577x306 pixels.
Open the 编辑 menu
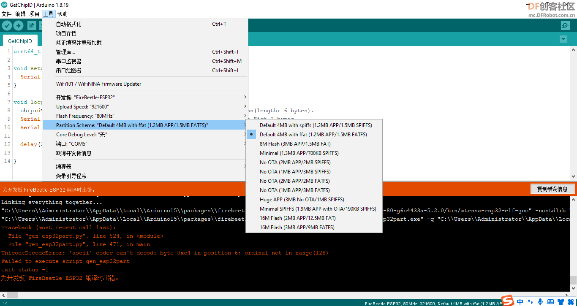click(20, 14)
